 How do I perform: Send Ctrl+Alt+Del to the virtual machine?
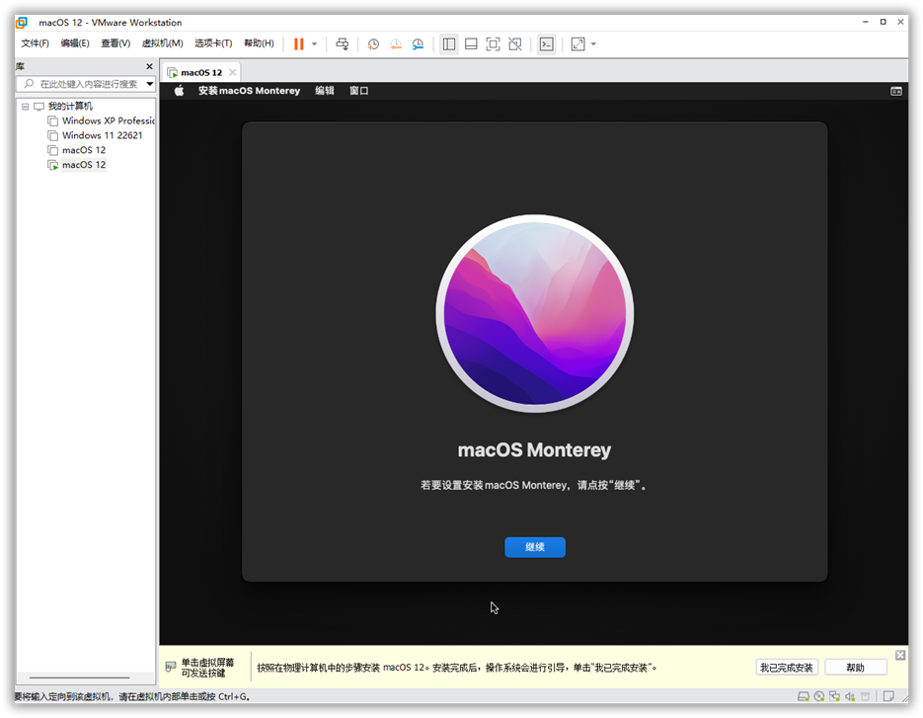click(342, 44)
